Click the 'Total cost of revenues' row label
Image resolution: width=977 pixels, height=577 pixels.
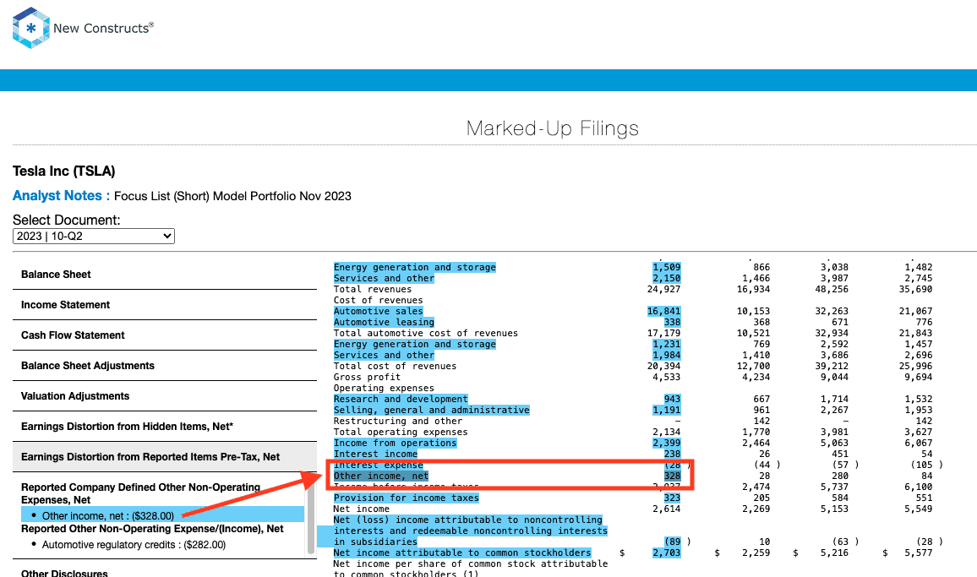click(x=395, y=367)
